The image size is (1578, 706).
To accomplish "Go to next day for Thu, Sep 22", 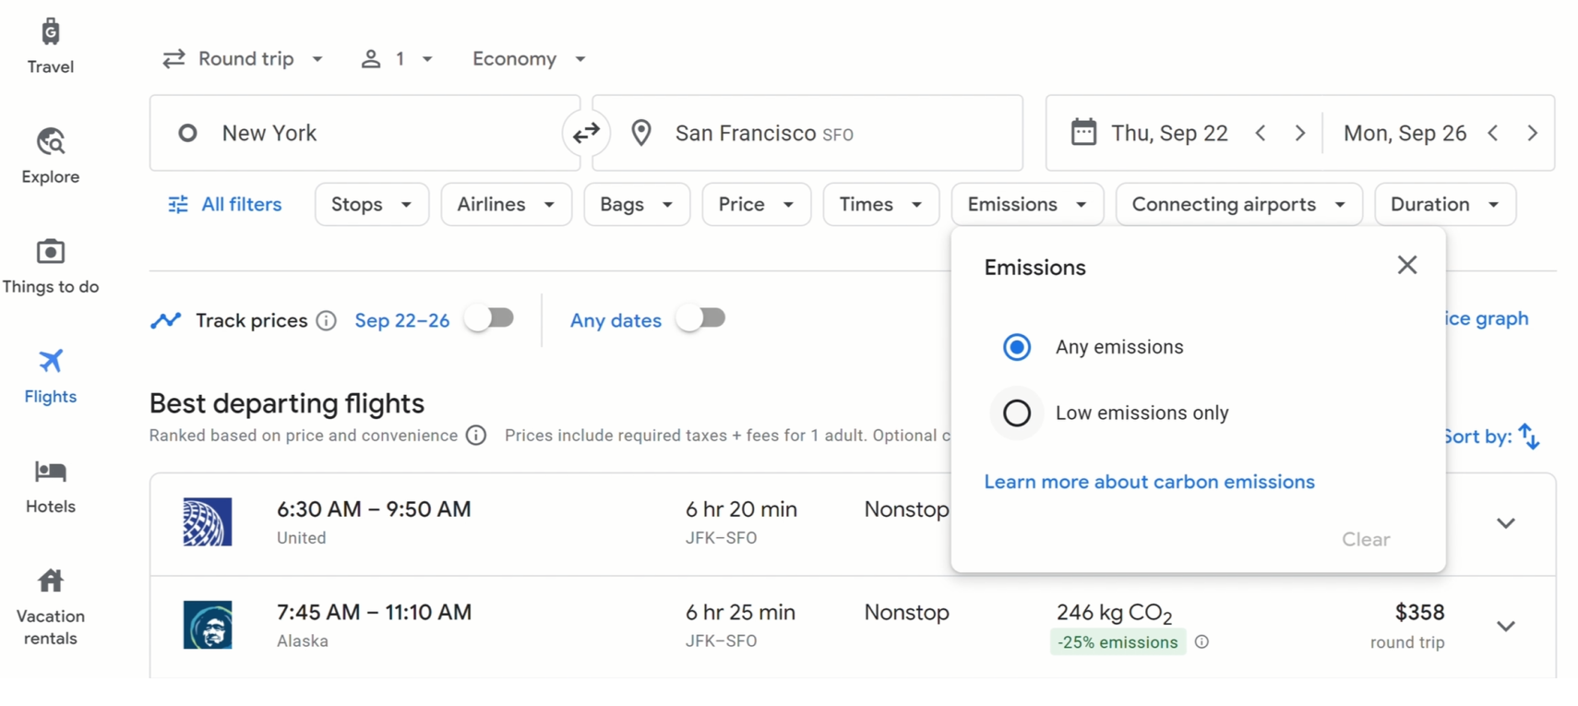I will 1300,133.
